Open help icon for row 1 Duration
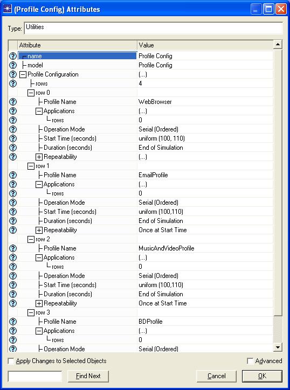 13,221
